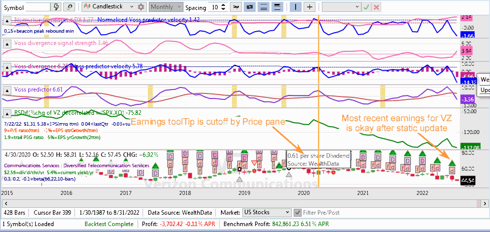Open the Monthly scale dropdown
490x232 pixels.
tap(166, 7)
